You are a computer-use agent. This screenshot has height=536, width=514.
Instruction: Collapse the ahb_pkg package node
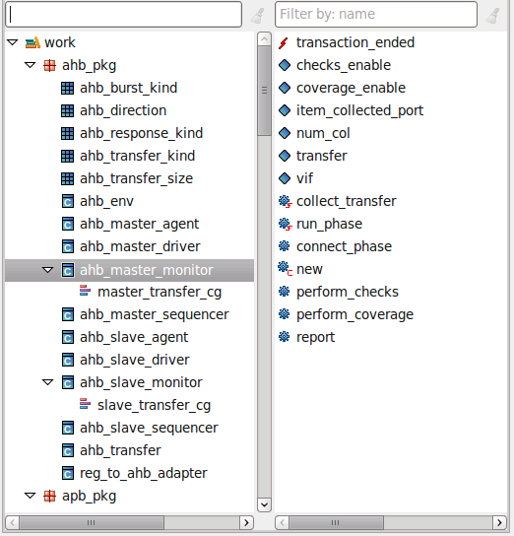[31, 65]
